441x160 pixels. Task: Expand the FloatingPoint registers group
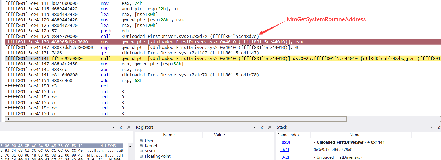point(141,156)
